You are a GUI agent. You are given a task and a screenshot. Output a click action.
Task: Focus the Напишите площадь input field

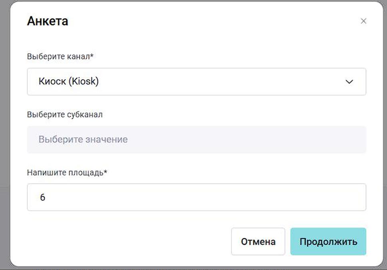point(196,197)
